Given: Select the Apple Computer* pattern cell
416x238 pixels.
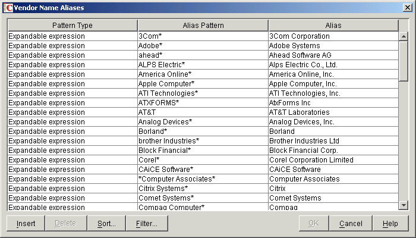Looking at the screenshot, I should [x=203, y=84].
